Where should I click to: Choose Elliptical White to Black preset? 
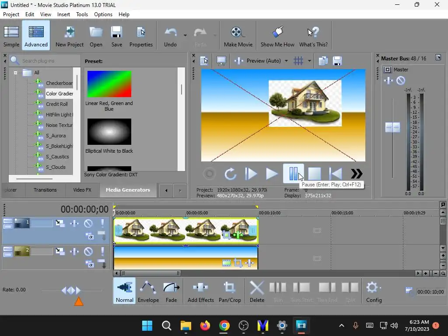tap(109, 132)
